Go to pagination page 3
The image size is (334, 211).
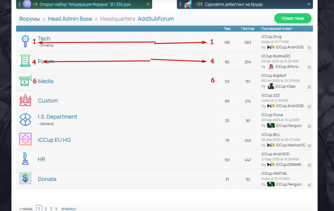tap(51, 209)
